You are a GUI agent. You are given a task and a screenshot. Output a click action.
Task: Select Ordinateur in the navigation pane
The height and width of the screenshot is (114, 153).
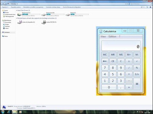7,32
